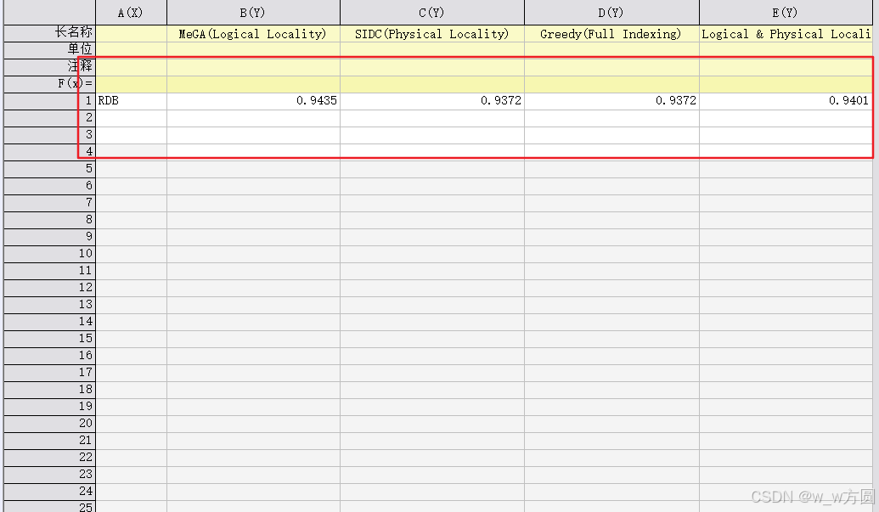Select row header 6
879x512 pixels.
(49, 185)
